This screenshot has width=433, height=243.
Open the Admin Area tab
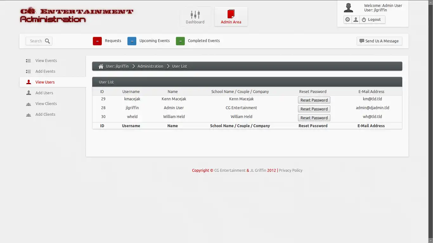point(231,17)
